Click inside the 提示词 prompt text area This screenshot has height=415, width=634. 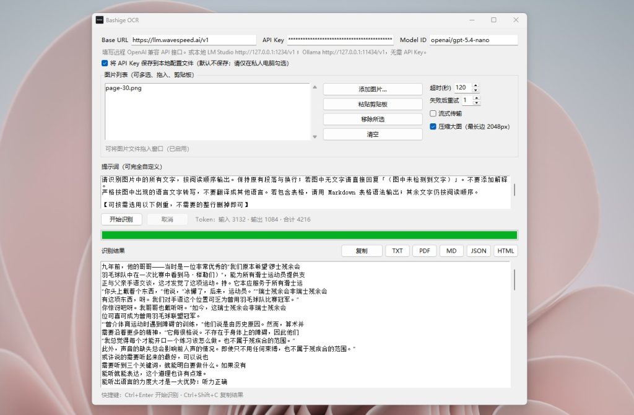pos(306,192)
